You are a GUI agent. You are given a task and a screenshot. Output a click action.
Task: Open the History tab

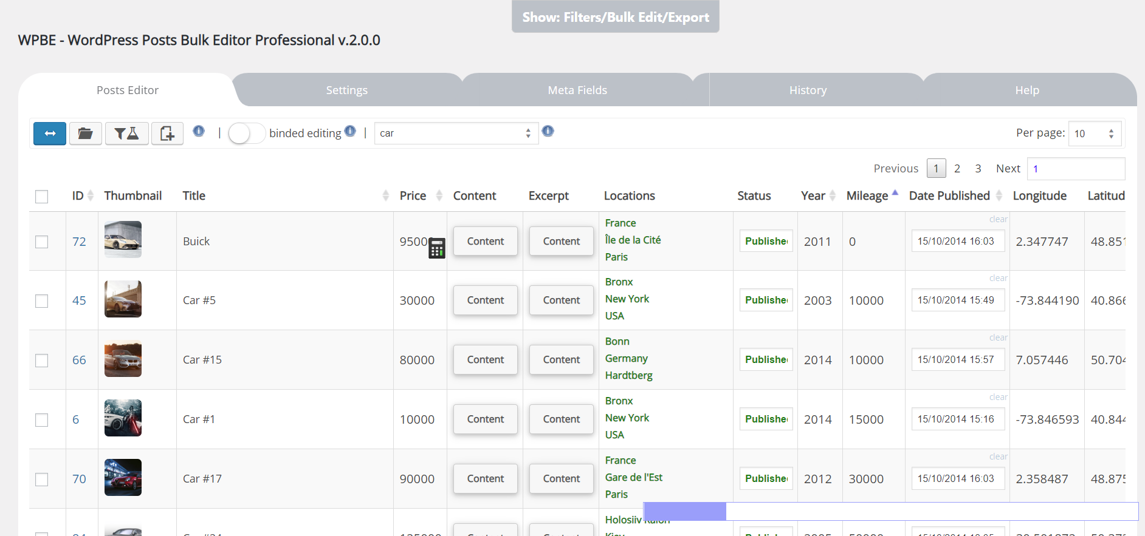(x=808, y=90)
